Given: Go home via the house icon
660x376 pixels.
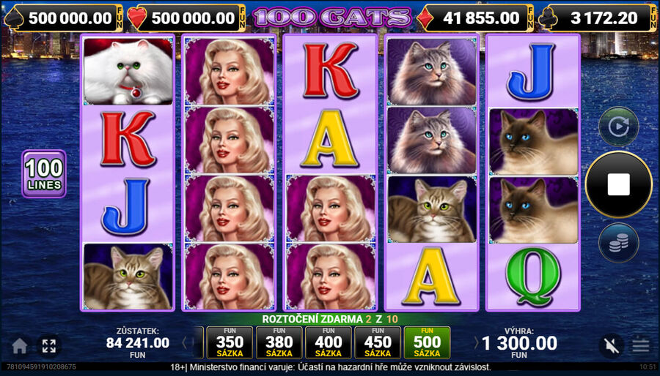Looking at the screenshot, I should coord(19,346).
